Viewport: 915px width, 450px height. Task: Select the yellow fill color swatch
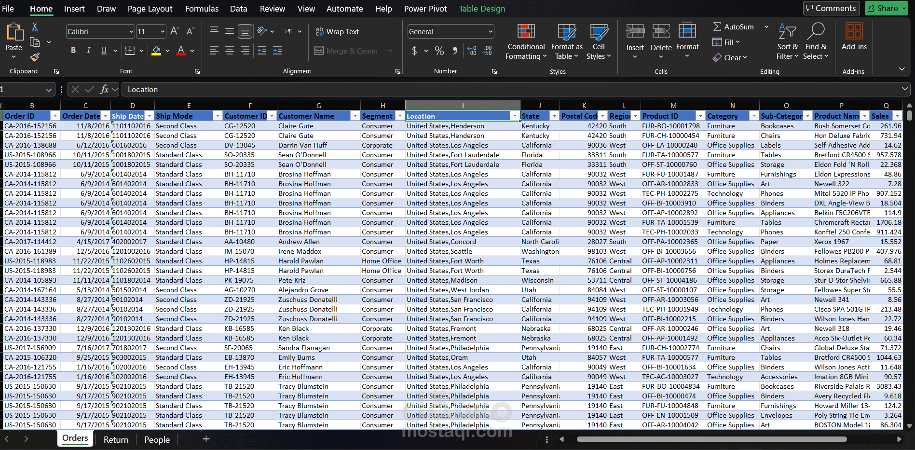tap(155, 55)
